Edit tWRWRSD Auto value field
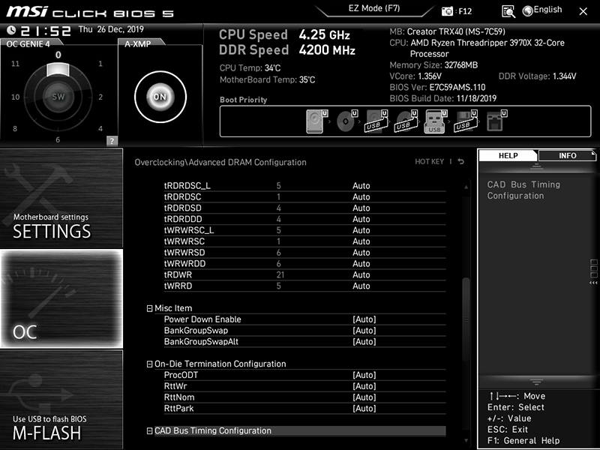Image resolution: width=600 pixels, height=450 pixels. coord(361,253)
